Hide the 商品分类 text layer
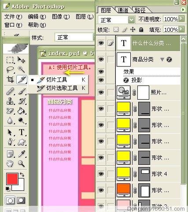This screenshot has width=188, height=212. coord(101,60)
